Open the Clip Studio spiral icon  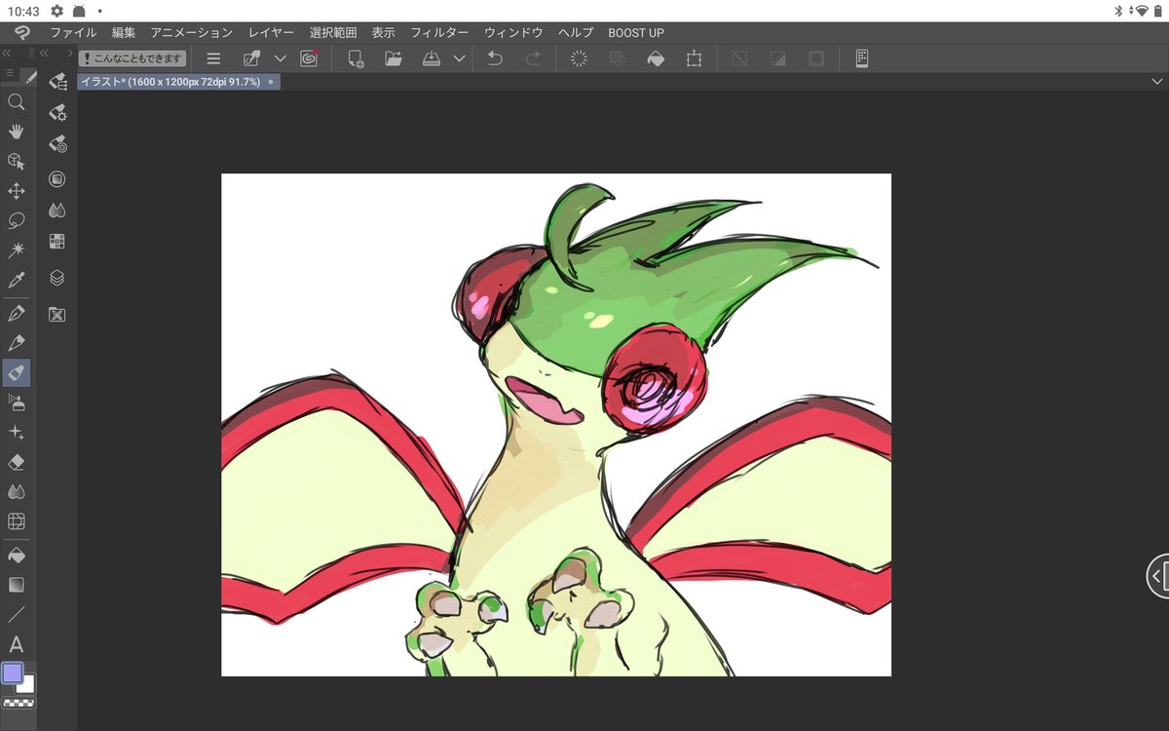click(x=309, y=58)
